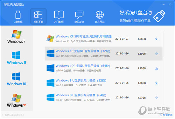Open Windows XP SP3专业版U盘装机专用镜像 link

coord(84,36)
